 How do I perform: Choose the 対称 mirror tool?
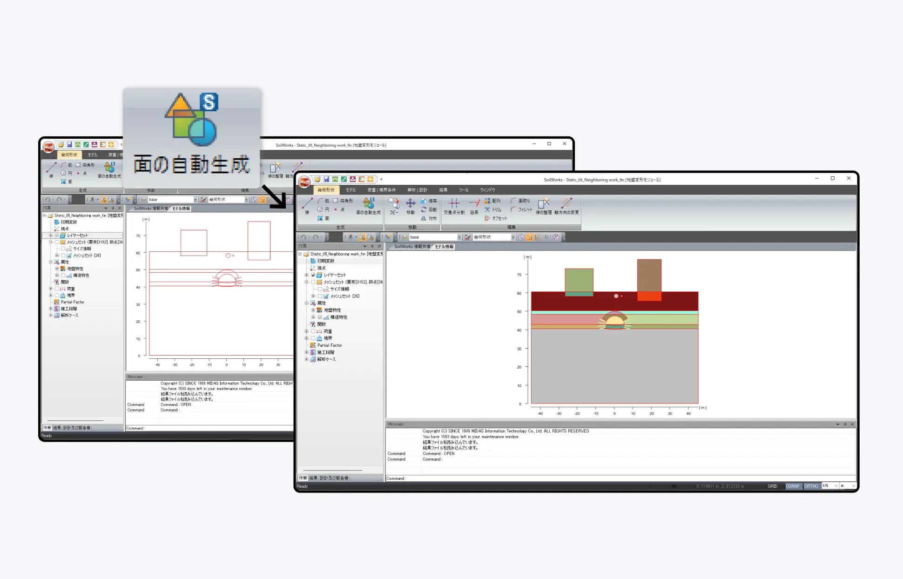pyautogui.click(x=429, y=218)
